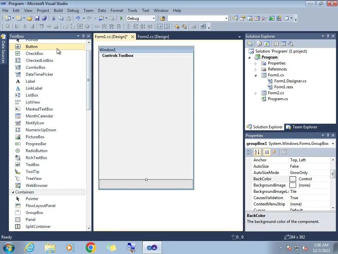Open the groupBox1 object selector dropdown
This screenshot has width=338, height=254.
(333, 144)
